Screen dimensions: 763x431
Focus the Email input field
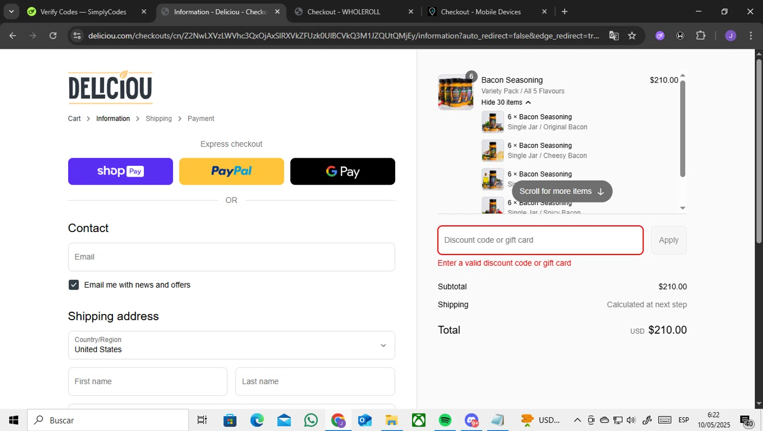tap(231, 257)
